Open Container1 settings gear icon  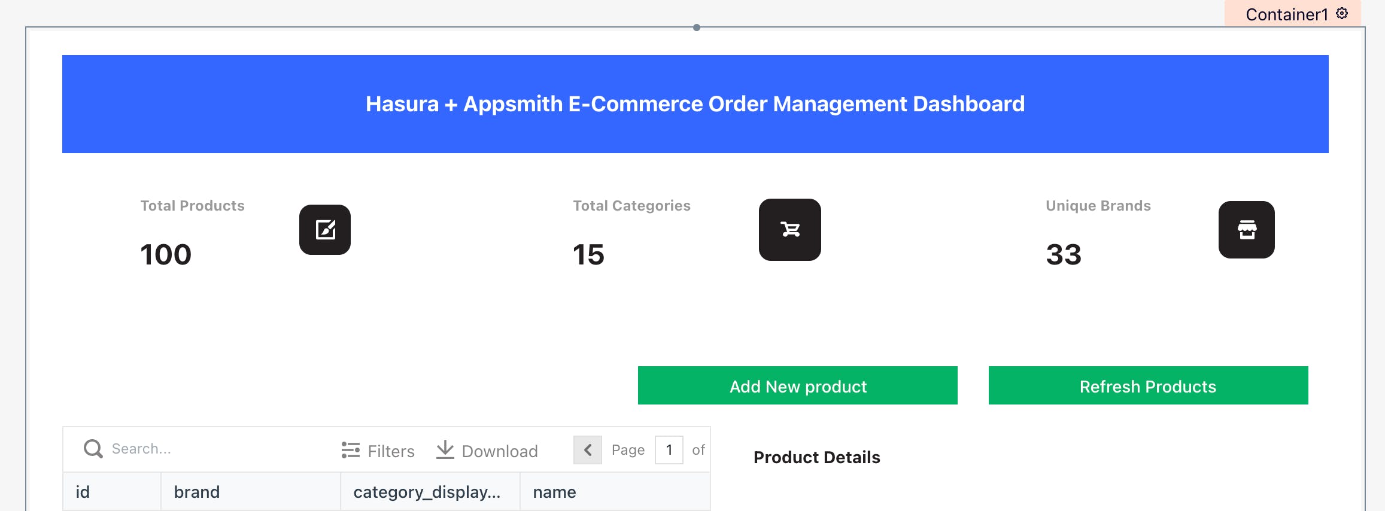click(x=1342, y=13)
